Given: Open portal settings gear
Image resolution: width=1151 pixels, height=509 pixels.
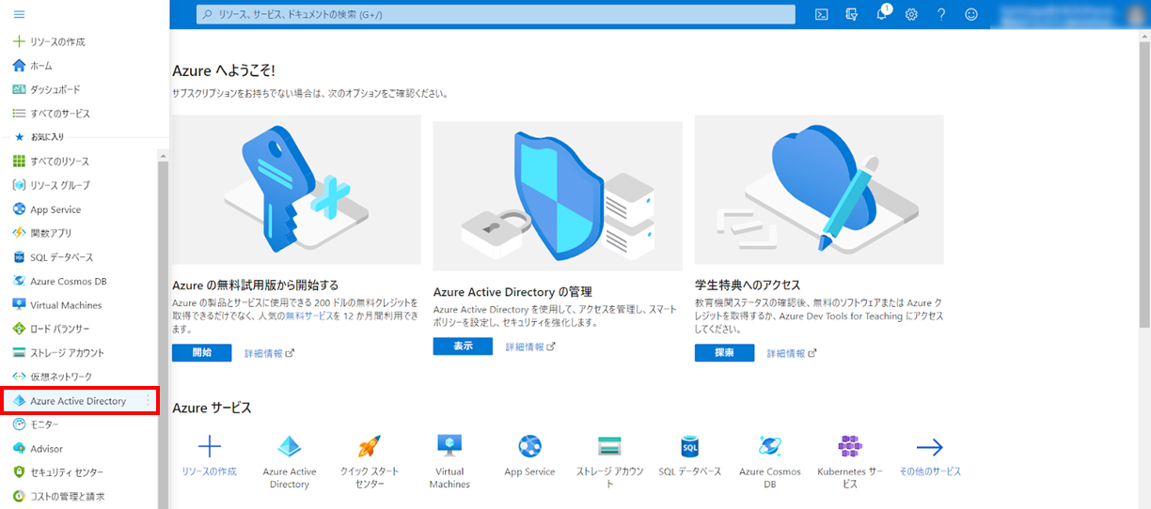Looking at the screenshot, I should click(911, 14).
